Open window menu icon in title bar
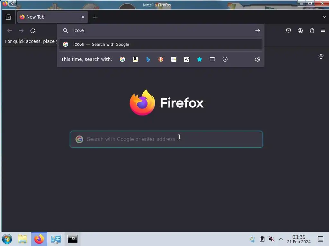 click(5, 3)
